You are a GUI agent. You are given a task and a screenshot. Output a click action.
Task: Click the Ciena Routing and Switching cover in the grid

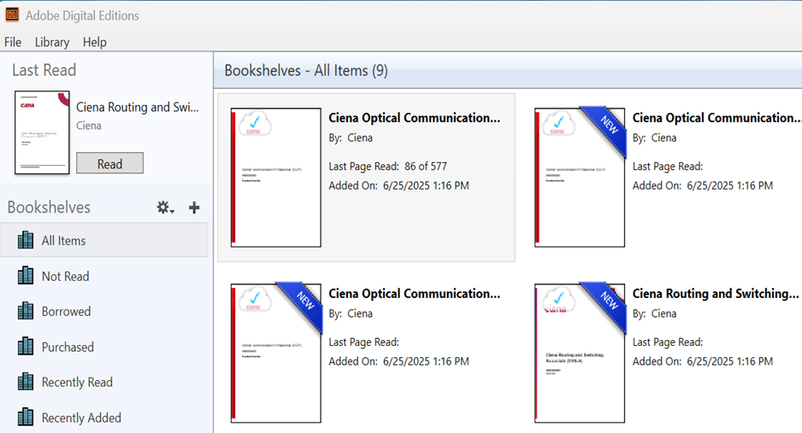(580, 353)
